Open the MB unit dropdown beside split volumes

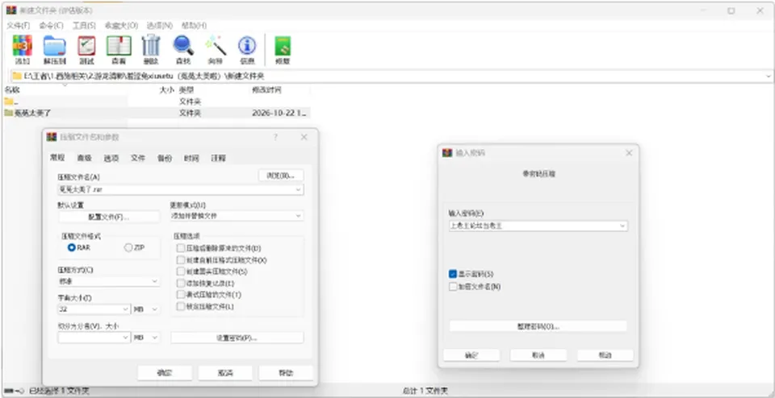pyautogui.click(x=154, y=338)
